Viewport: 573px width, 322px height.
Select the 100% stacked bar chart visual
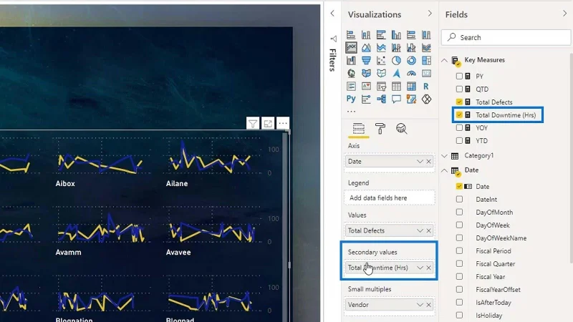411,34
